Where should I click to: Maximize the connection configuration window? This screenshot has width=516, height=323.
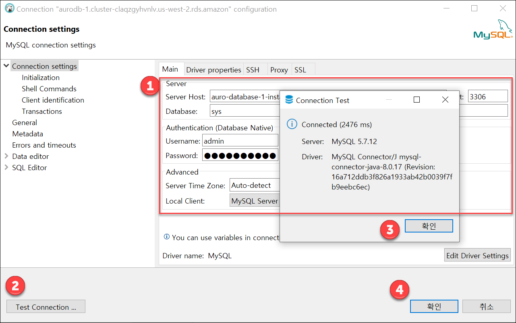[x=474, y=8]
